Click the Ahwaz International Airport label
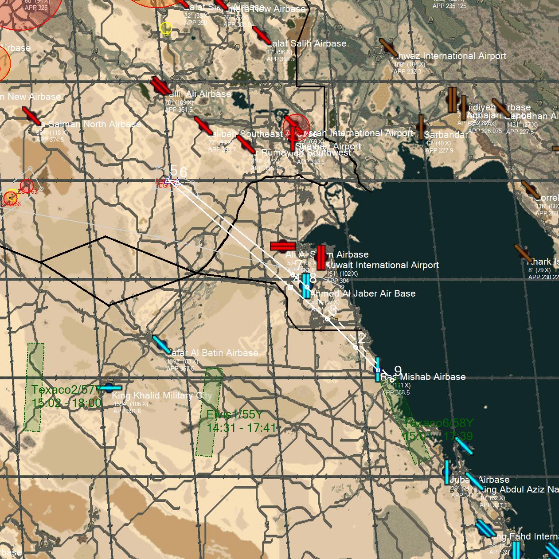 click(x=449, y=56)
